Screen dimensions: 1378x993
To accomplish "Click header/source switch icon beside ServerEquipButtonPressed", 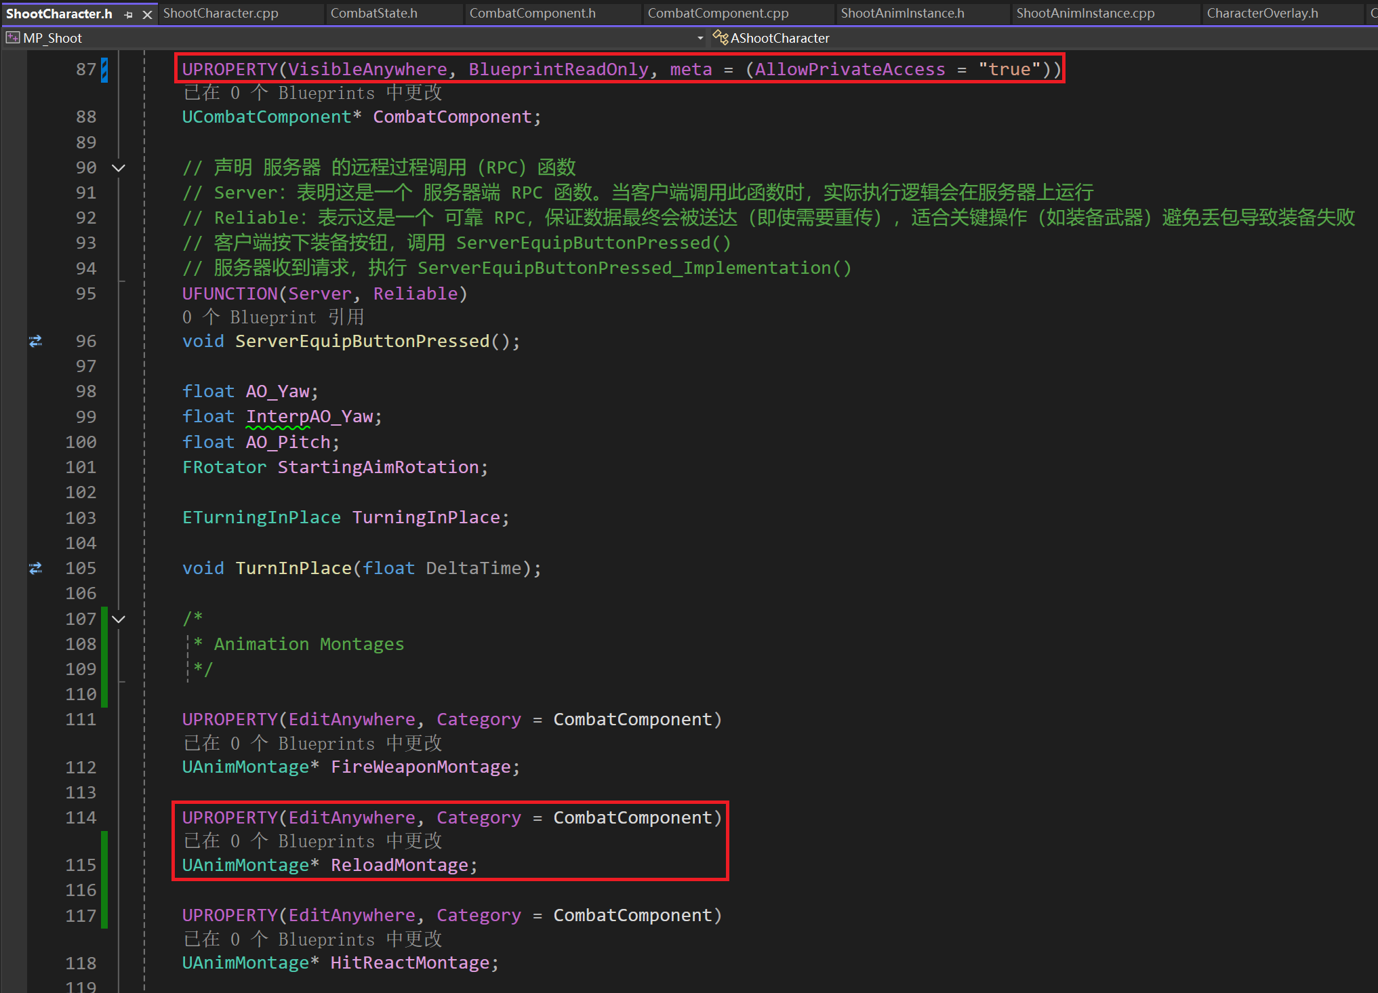I will 36,341.
